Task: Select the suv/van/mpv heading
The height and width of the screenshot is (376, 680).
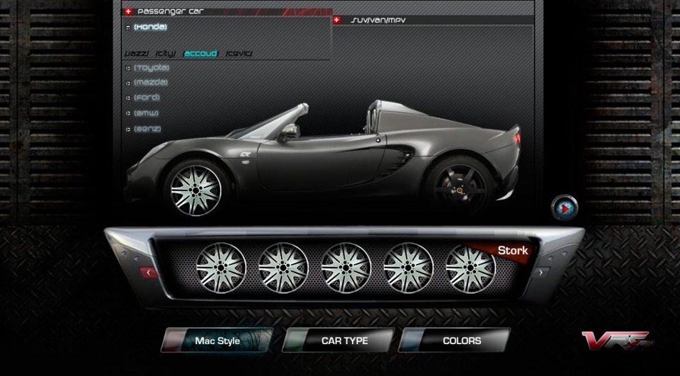Action: (378, 20)
